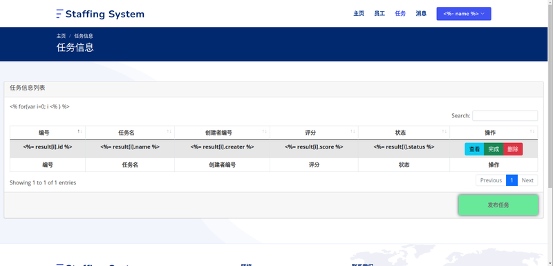
Task: Click the 创建者编号 footer cell
Action: coord(222,165)
